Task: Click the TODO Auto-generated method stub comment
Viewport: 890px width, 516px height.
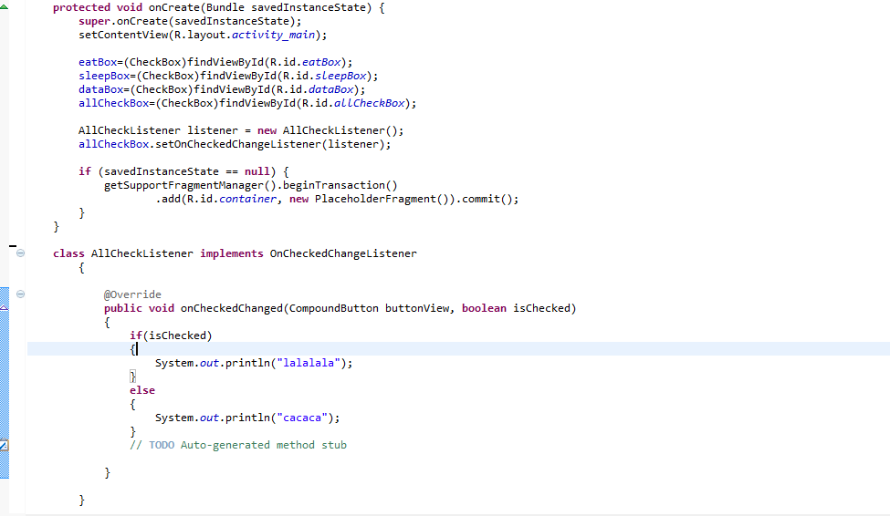Action: pyautogui.click(x=238, y=445)
